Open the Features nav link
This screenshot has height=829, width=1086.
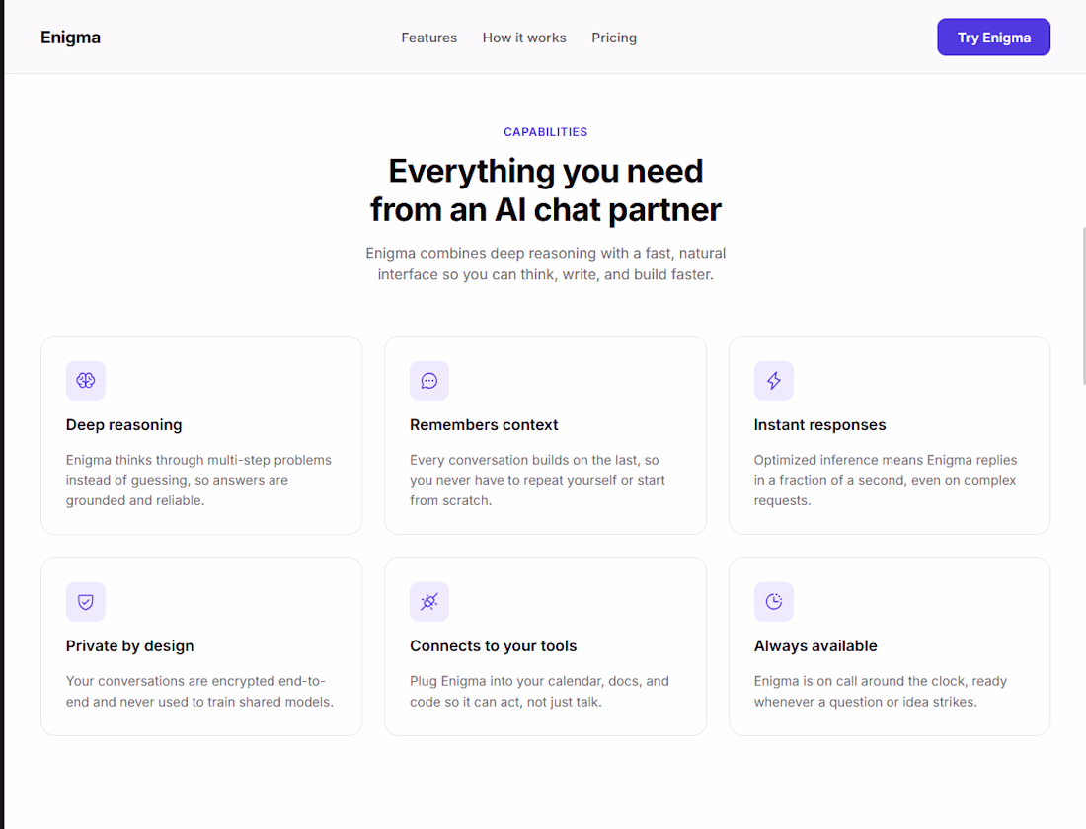pyautogui.click(x=428, y=38)
